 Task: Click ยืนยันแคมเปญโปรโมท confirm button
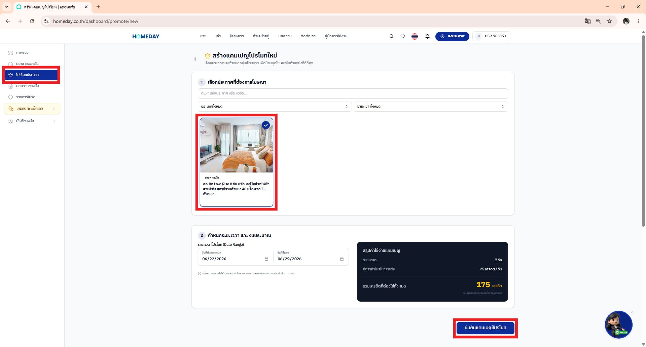click(485, 328)
